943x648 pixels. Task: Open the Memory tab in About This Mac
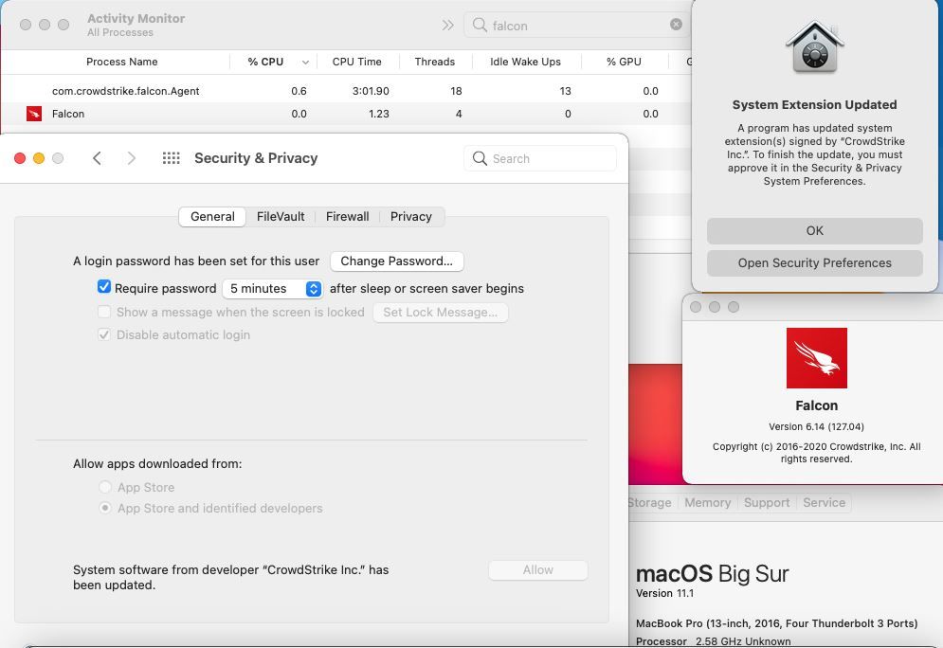click(x=707, y=502)
